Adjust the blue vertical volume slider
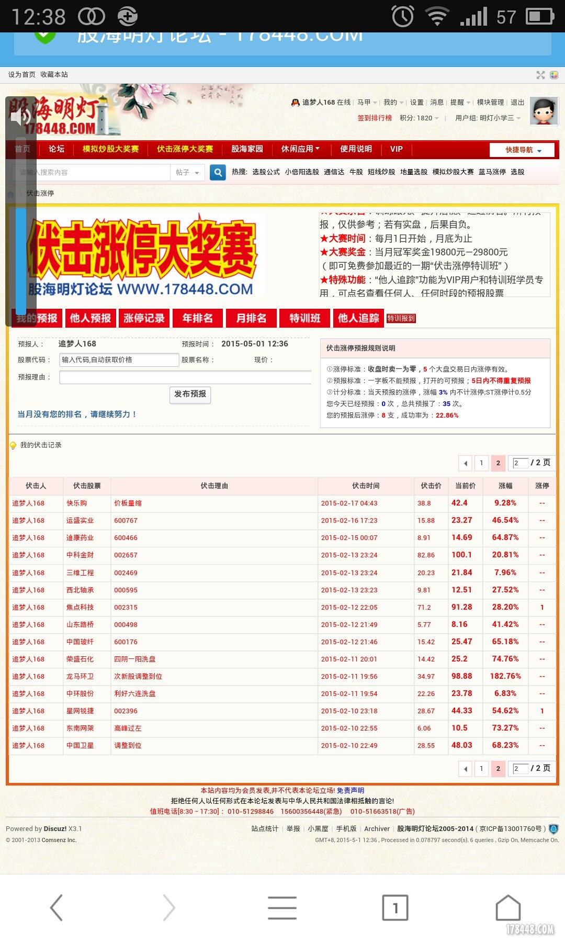The image size is (565, 942). 21,262
